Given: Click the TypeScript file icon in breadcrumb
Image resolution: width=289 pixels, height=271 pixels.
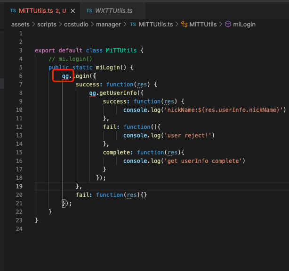Looking at the screenshot, I should click(x=133, y=24).
